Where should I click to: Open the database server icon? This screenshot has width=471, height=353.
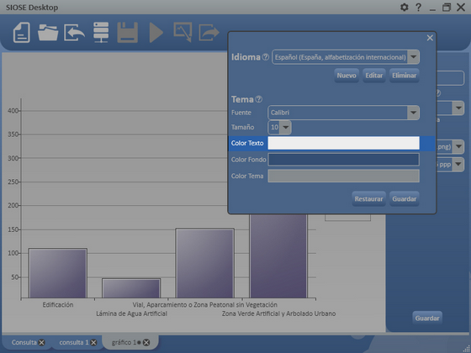[101, 33]
